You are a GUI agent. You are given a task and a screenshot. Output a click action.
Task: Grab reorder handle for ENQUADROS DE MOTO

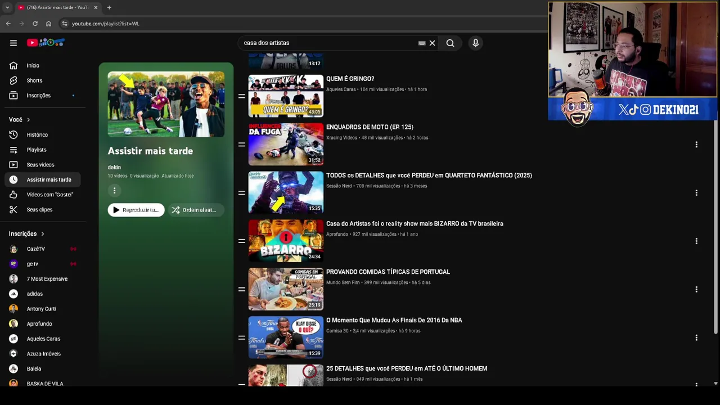[241, 145]
